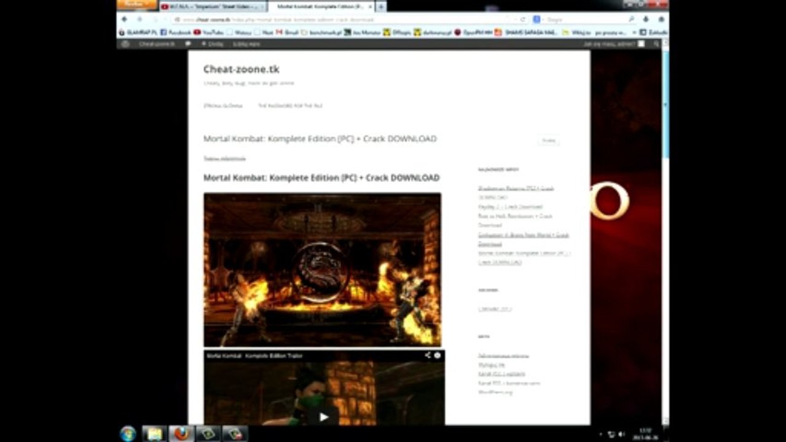Open the Gmail bookmark

(286, 32)
